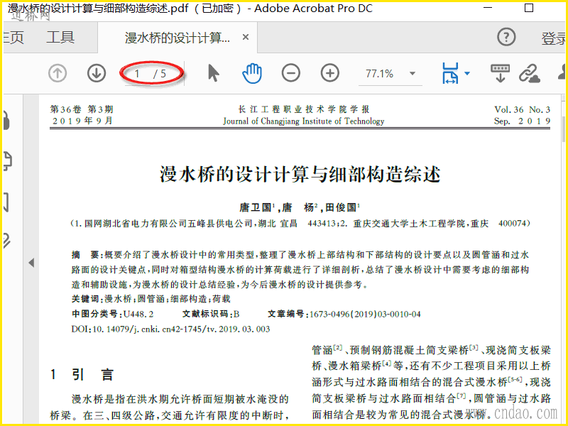Expand the page fit options arrow
Viewport: 568px width, 426px height.
(x=467, y=74)
